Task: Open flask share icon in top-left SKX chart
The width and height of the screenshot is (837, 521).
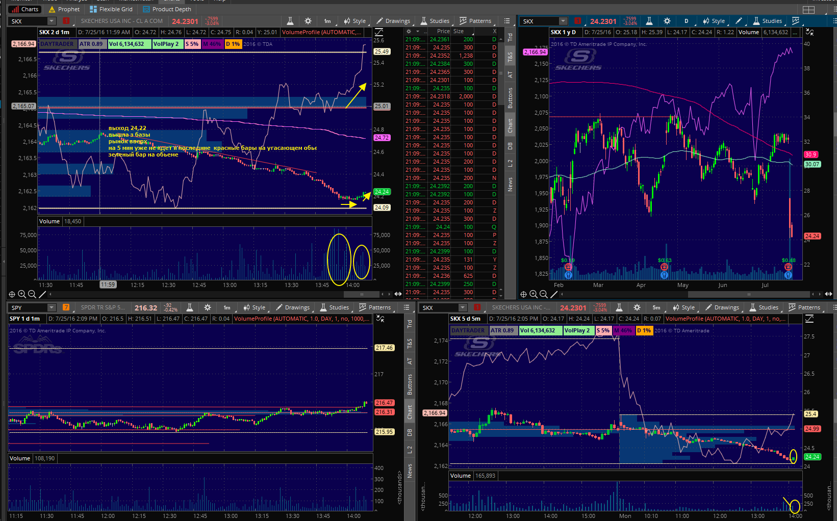Action: 290,21
